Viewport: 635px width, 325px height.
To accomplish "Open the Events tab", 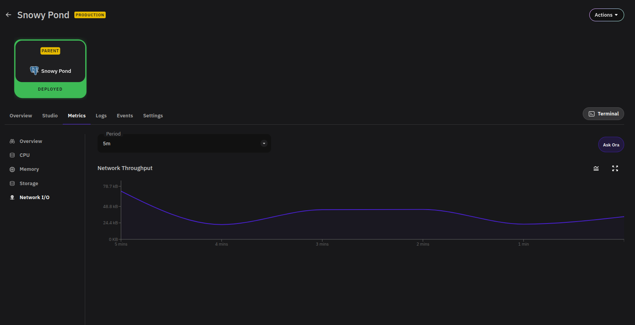I will (x=125, y=115).
